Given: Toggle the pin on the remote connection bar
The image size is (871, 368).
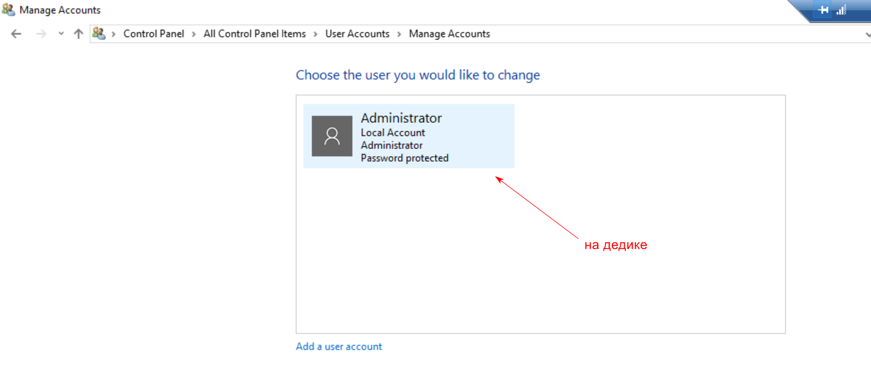Looking at the screenshot, I should [x=823, y=10].
